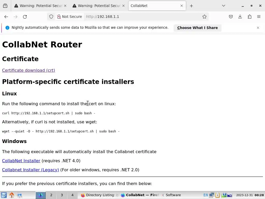Image resolution: width=265 pixels, height=199 pixels.
Task: Click the wget setupcert.sh command text
Action: tap(61, 131)
